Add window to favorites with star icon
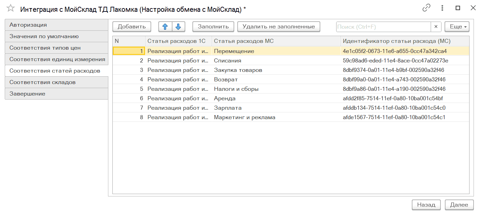The width and height of the screenshot is (483, 215). 11,8
